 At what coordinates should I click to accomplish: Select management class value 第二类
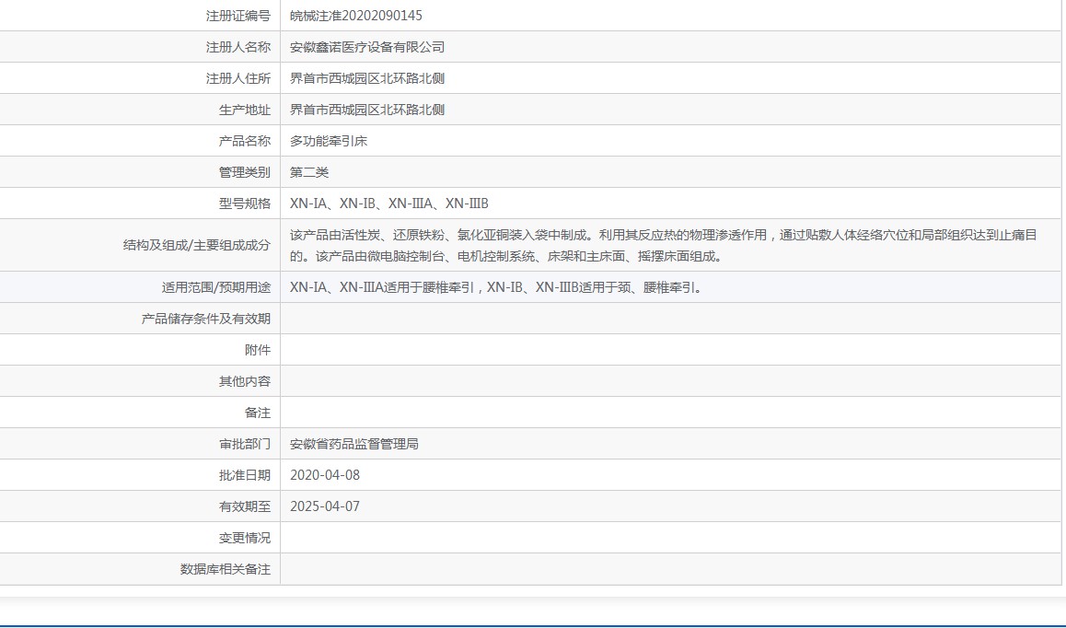pos(309,172)
